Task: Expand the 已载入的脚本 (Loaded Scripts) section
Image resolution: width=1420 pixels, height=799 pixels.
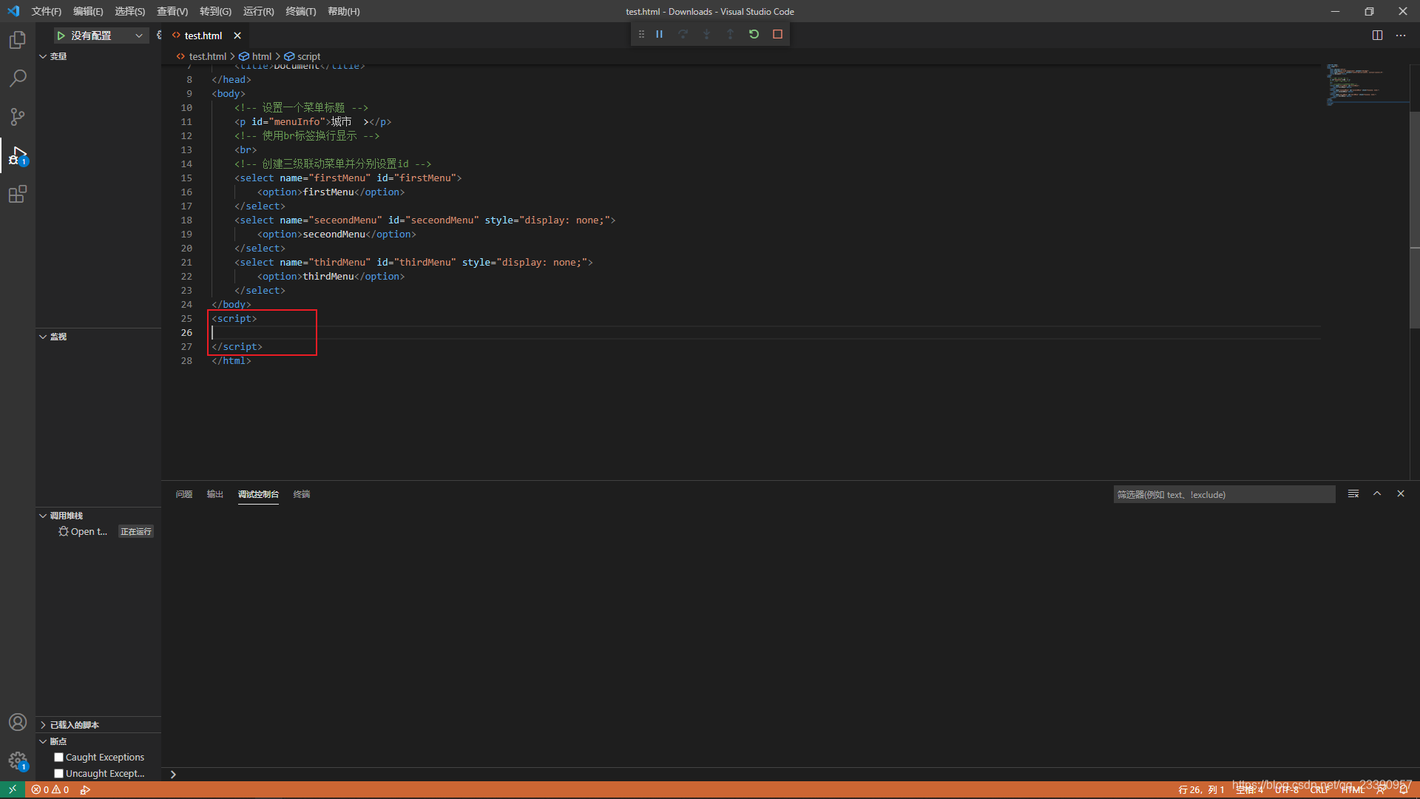Action: [98, 725]
